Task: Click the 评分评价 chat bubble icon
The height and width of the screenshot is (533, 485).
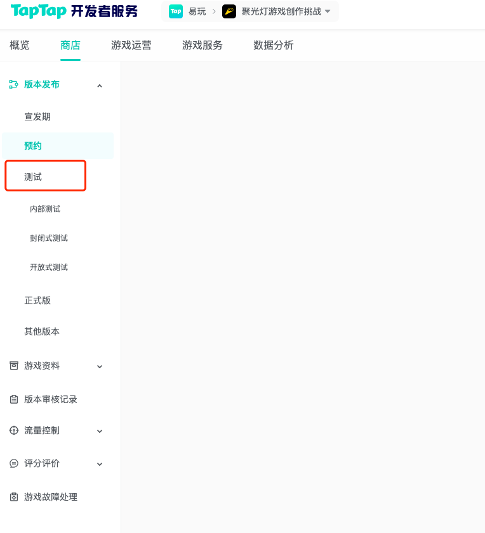Action: [14, 463]
